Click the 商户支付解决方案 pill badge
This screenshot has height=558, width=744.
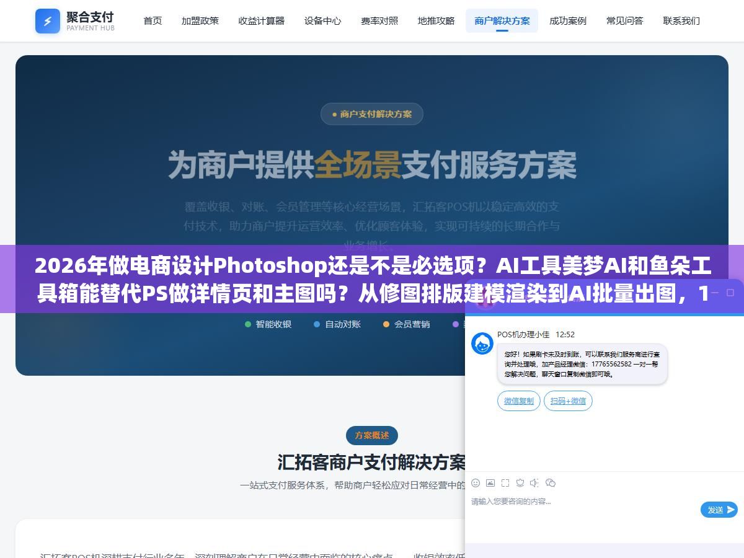[x=372, y=114]
